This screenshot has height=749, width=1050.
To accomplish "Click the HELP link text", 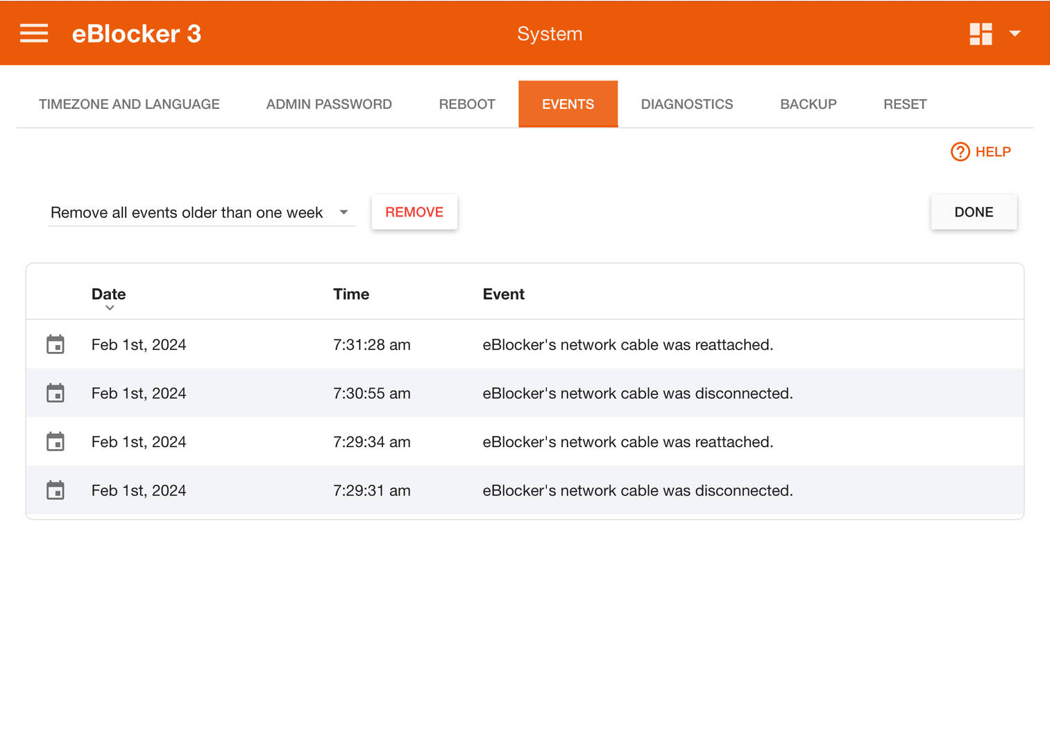I will tap(993, 151).
